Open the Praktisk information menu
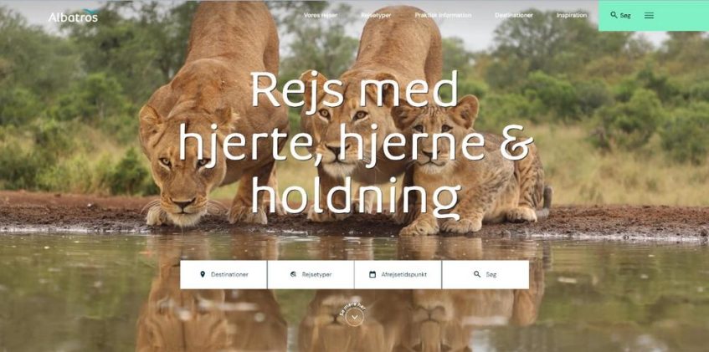Viewport: 709px width, 352px height. tap(443, 15)
